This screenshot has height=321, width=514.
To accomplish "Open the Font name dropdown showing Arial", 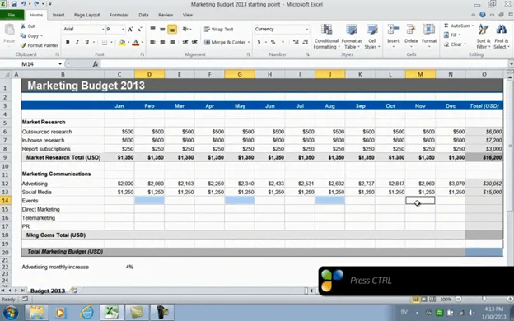I will pos(103,29).
